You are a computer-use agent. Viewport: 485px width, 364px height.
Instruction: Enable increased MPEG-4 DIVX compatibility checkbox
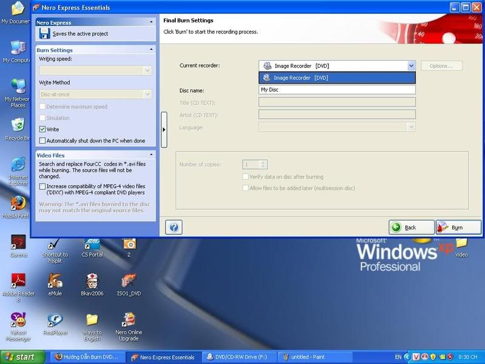(42, 186)
